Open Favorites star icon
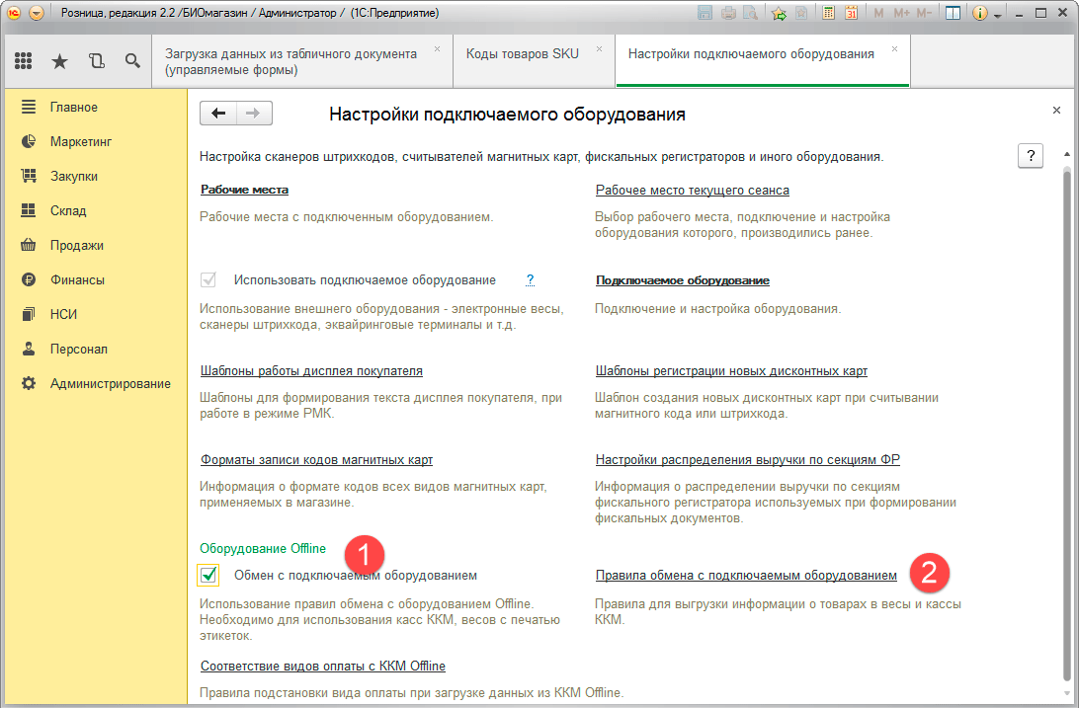This screenshot has width=1079, height=708. click(59, 61)
